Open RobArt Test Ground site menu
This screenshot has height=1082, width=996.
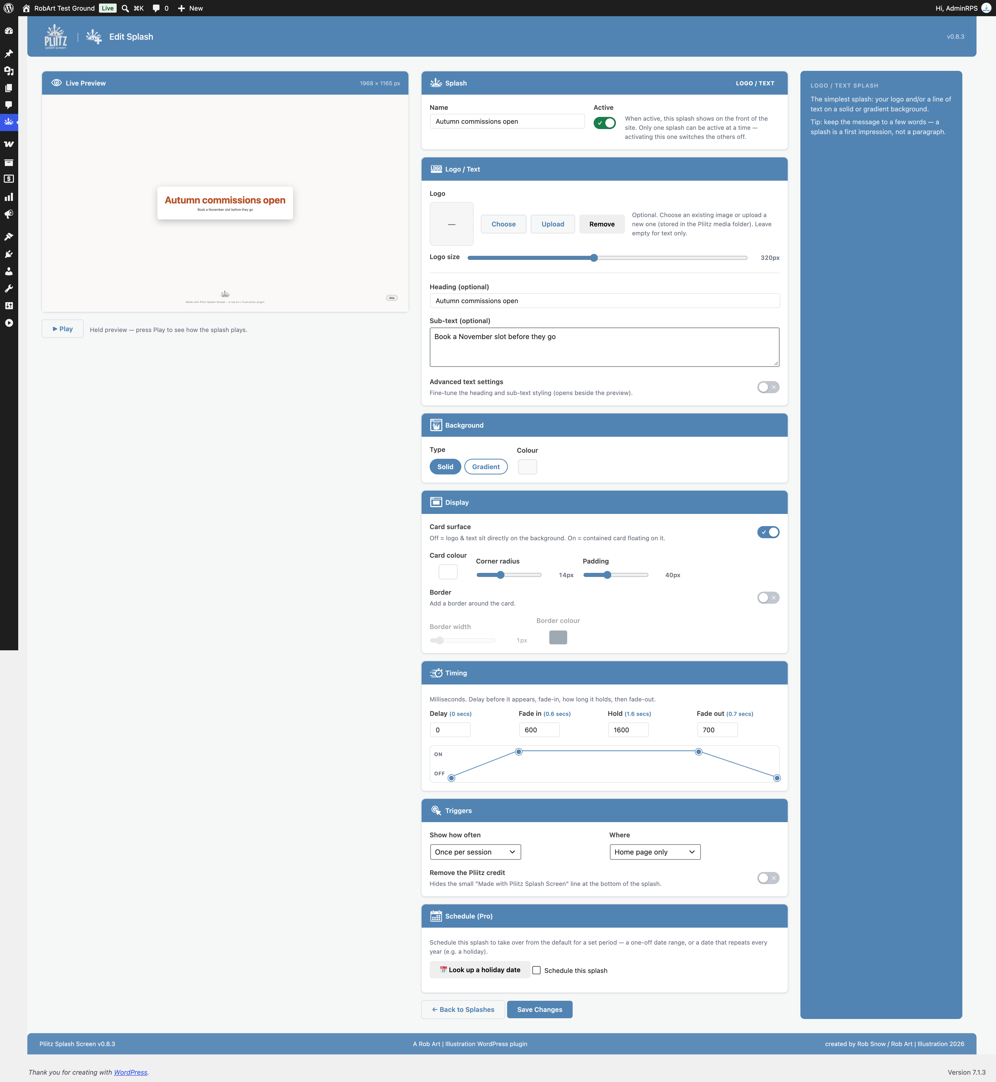point(59,8)
